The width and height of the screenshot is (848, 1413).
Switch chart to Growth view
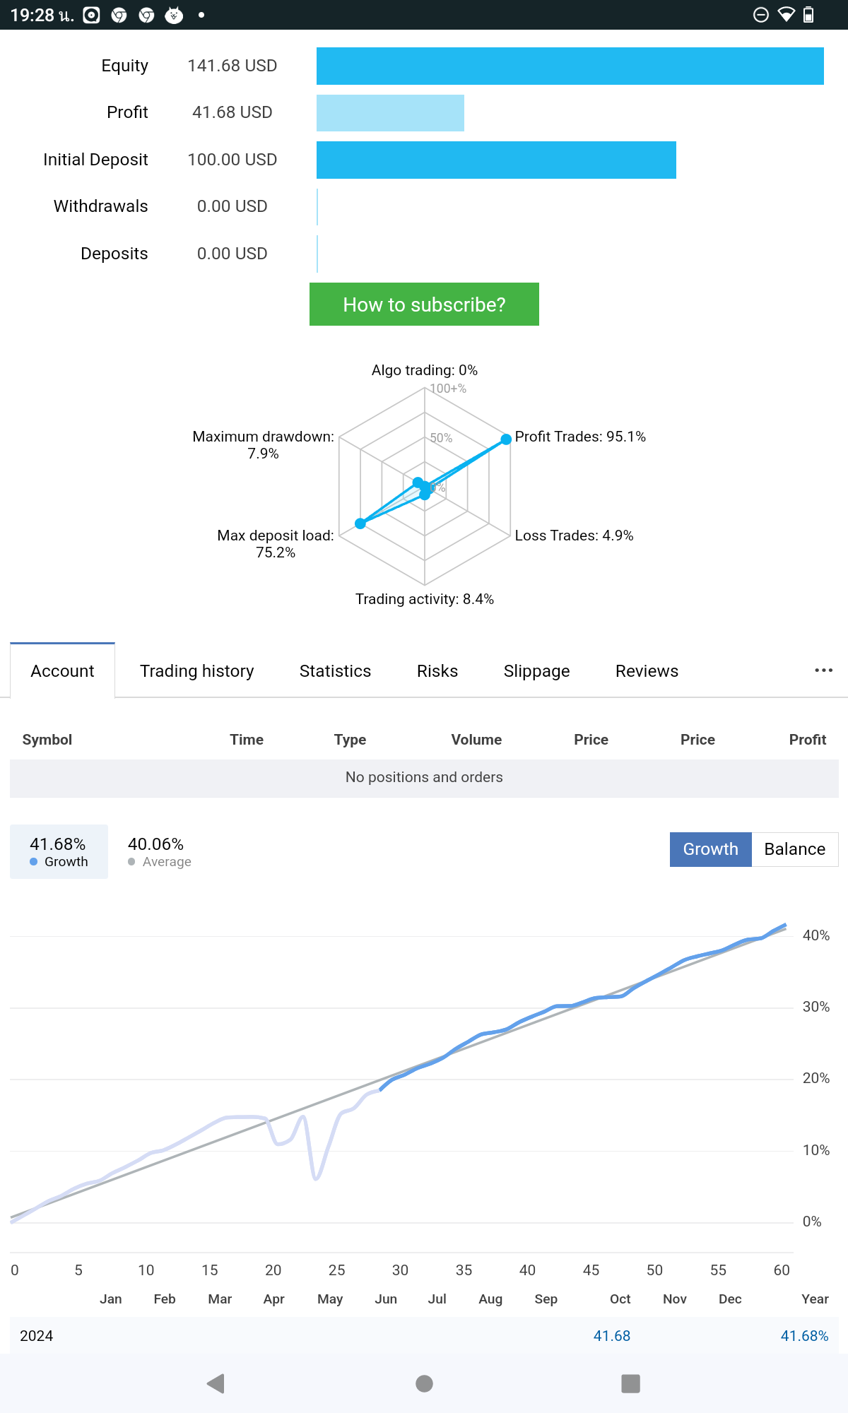click(x=710, y=849)
